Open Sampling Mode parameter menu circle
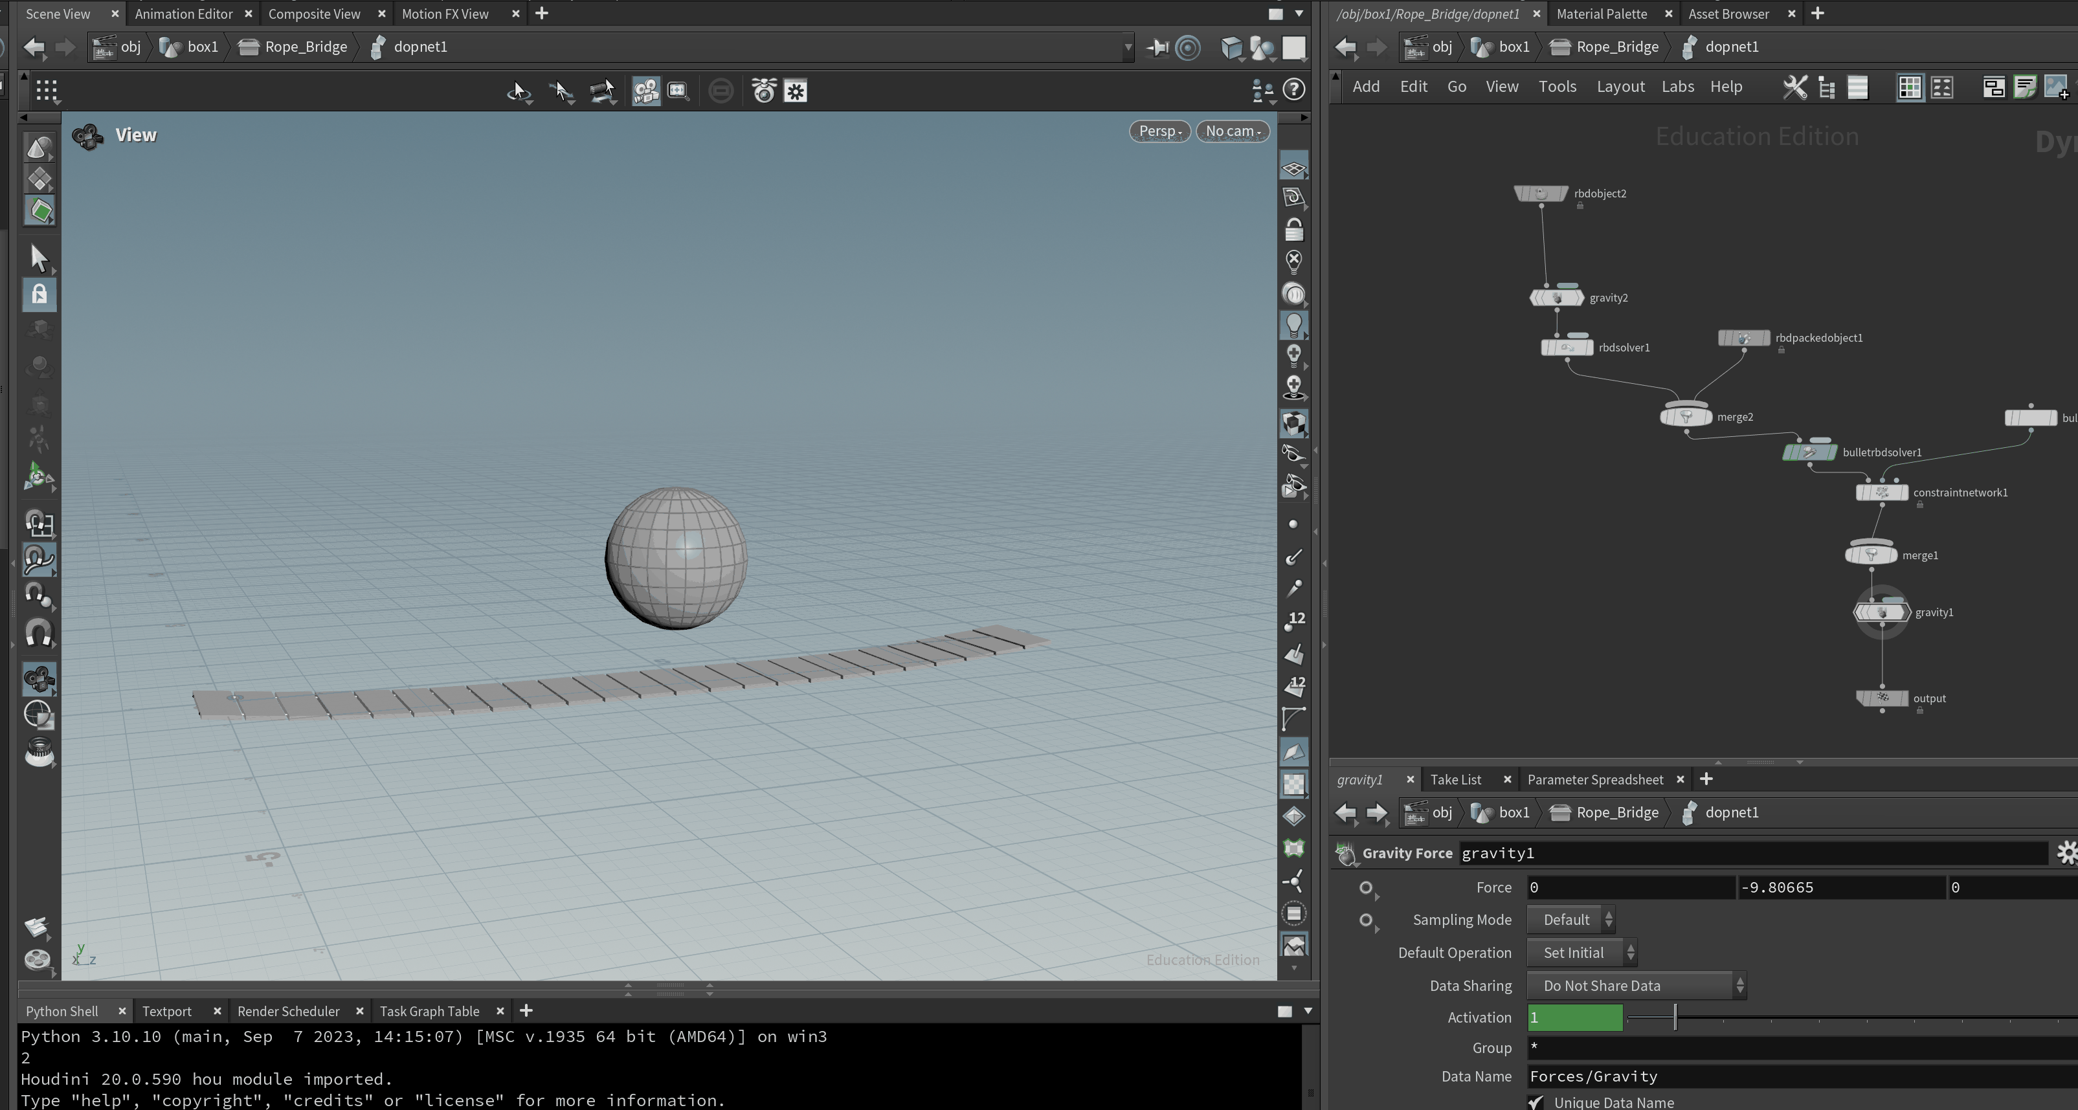This screenshot has width=2078, height=1110. pyautogui.click(x=1367, y=920)
